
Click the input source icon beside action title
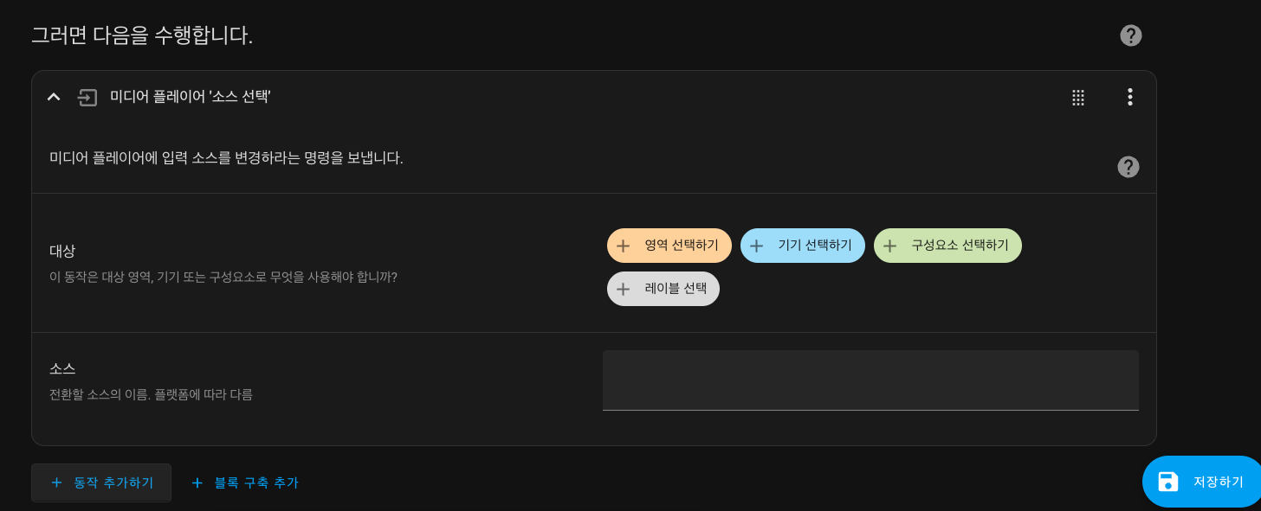pos(87,97)
